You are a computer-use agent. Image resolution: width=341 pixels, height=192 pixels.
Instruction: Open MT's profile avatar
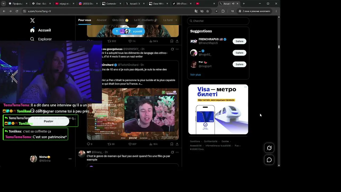click(x=82, y=154)
